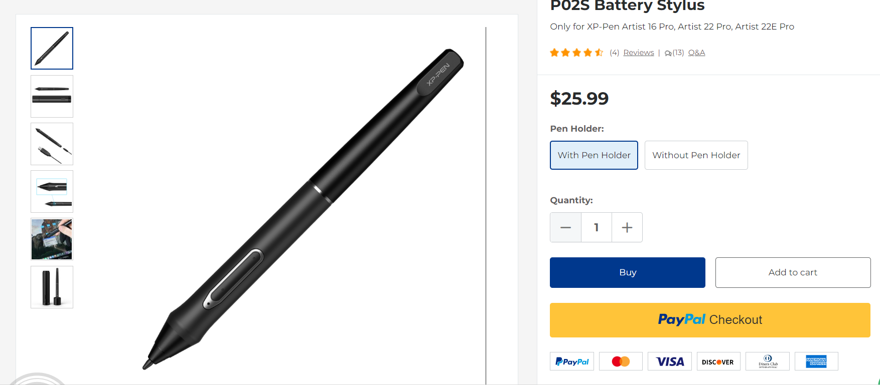Pay using PayPal Checkout button
Screen dimensions: 880x385
click(x=710, y=320)
